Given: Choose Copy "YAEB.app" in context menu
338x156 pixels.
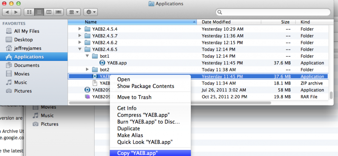Looking at the screenshot, I should coord(137,153).
